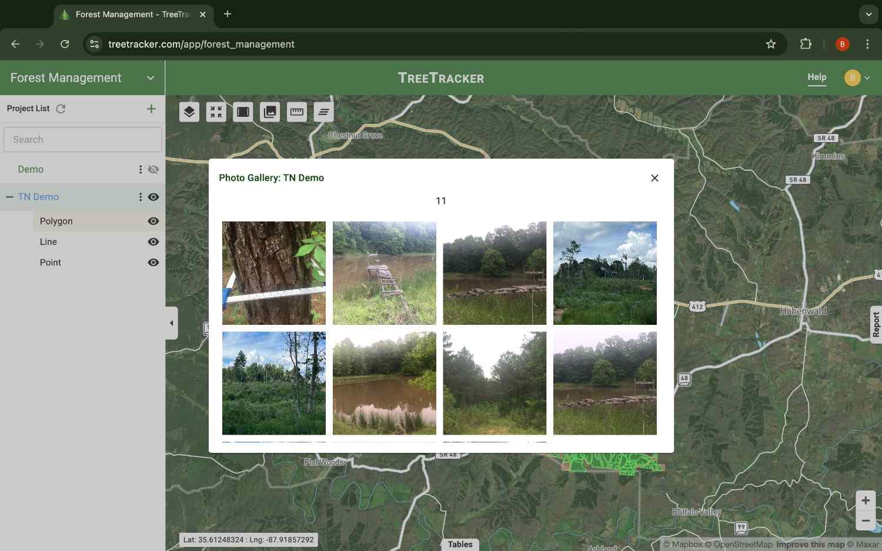The height and width of the screenshot is (551, 882).
Task: Open the map legend
Action: coord(323,112)
